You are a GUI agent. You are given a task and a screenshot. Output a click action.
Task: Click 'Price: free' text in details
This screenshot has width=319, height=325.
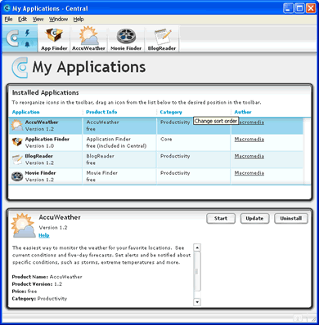click(25, 292)
